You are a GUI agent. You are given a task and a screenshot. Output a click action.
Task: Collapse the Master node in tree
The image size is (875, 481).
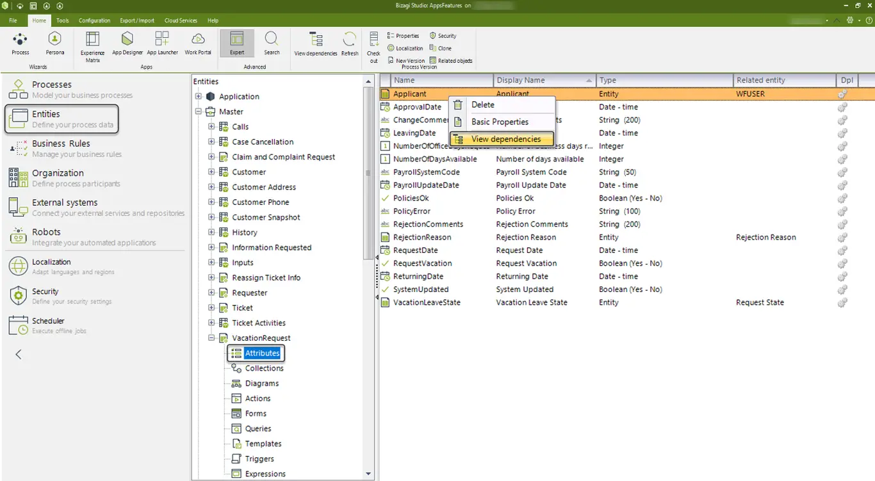click(x=199, y=111)
